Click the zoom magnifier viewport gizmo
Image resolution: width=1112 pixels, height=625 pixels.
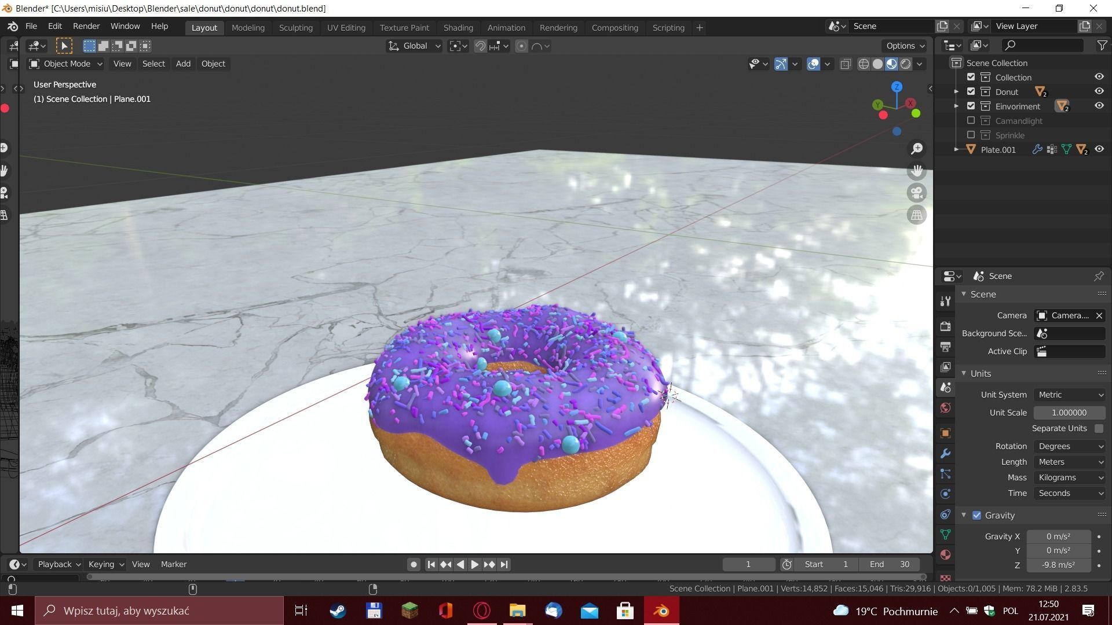pos(916,149)
